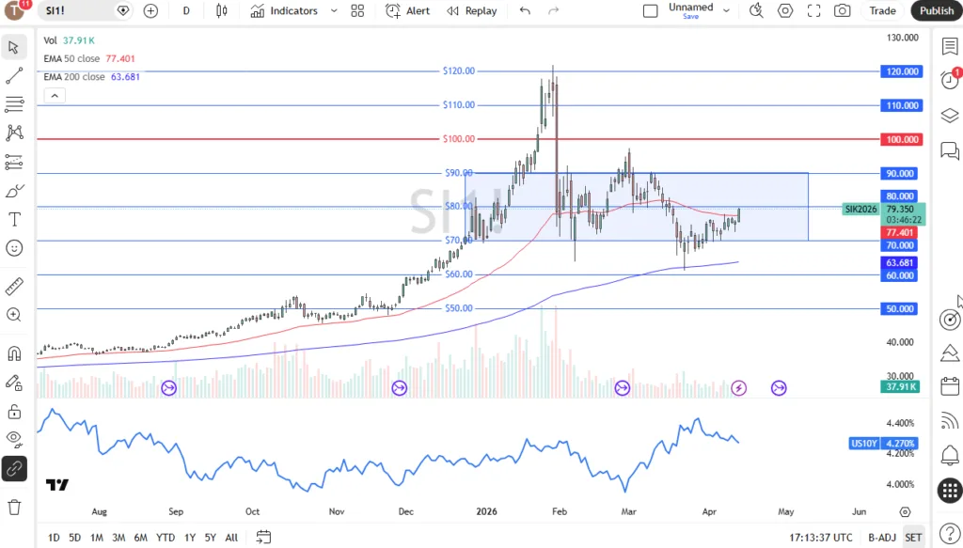Select the Brush drawing tool

[x=13, y=190]
